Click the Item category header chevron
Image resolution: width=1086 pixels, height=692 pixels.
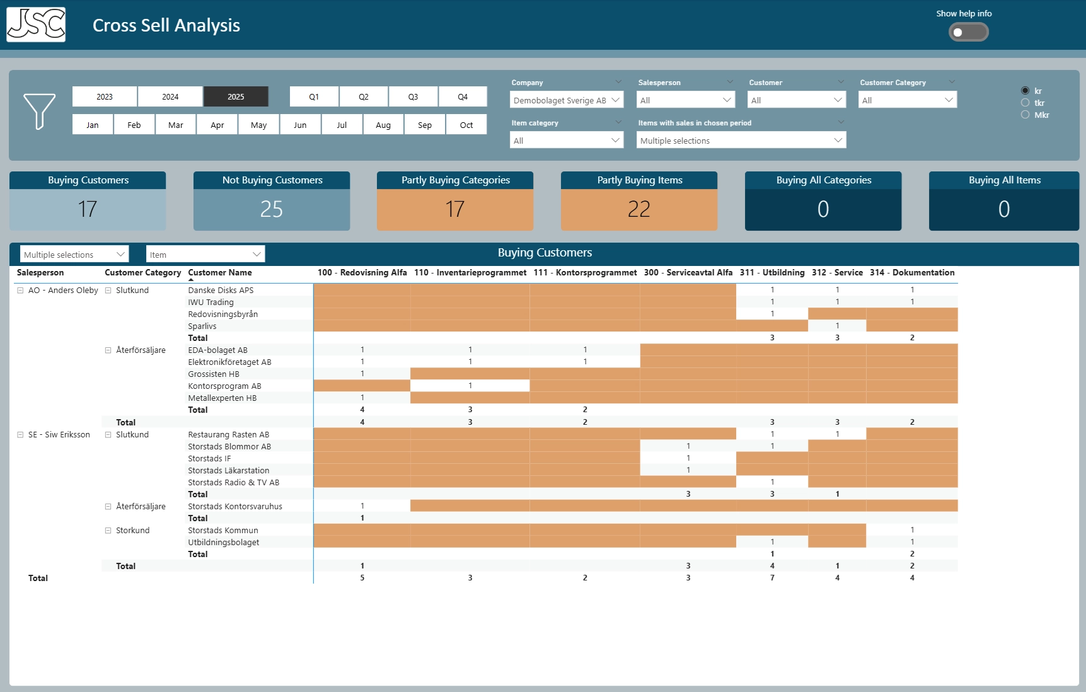[x=618, y=122]
